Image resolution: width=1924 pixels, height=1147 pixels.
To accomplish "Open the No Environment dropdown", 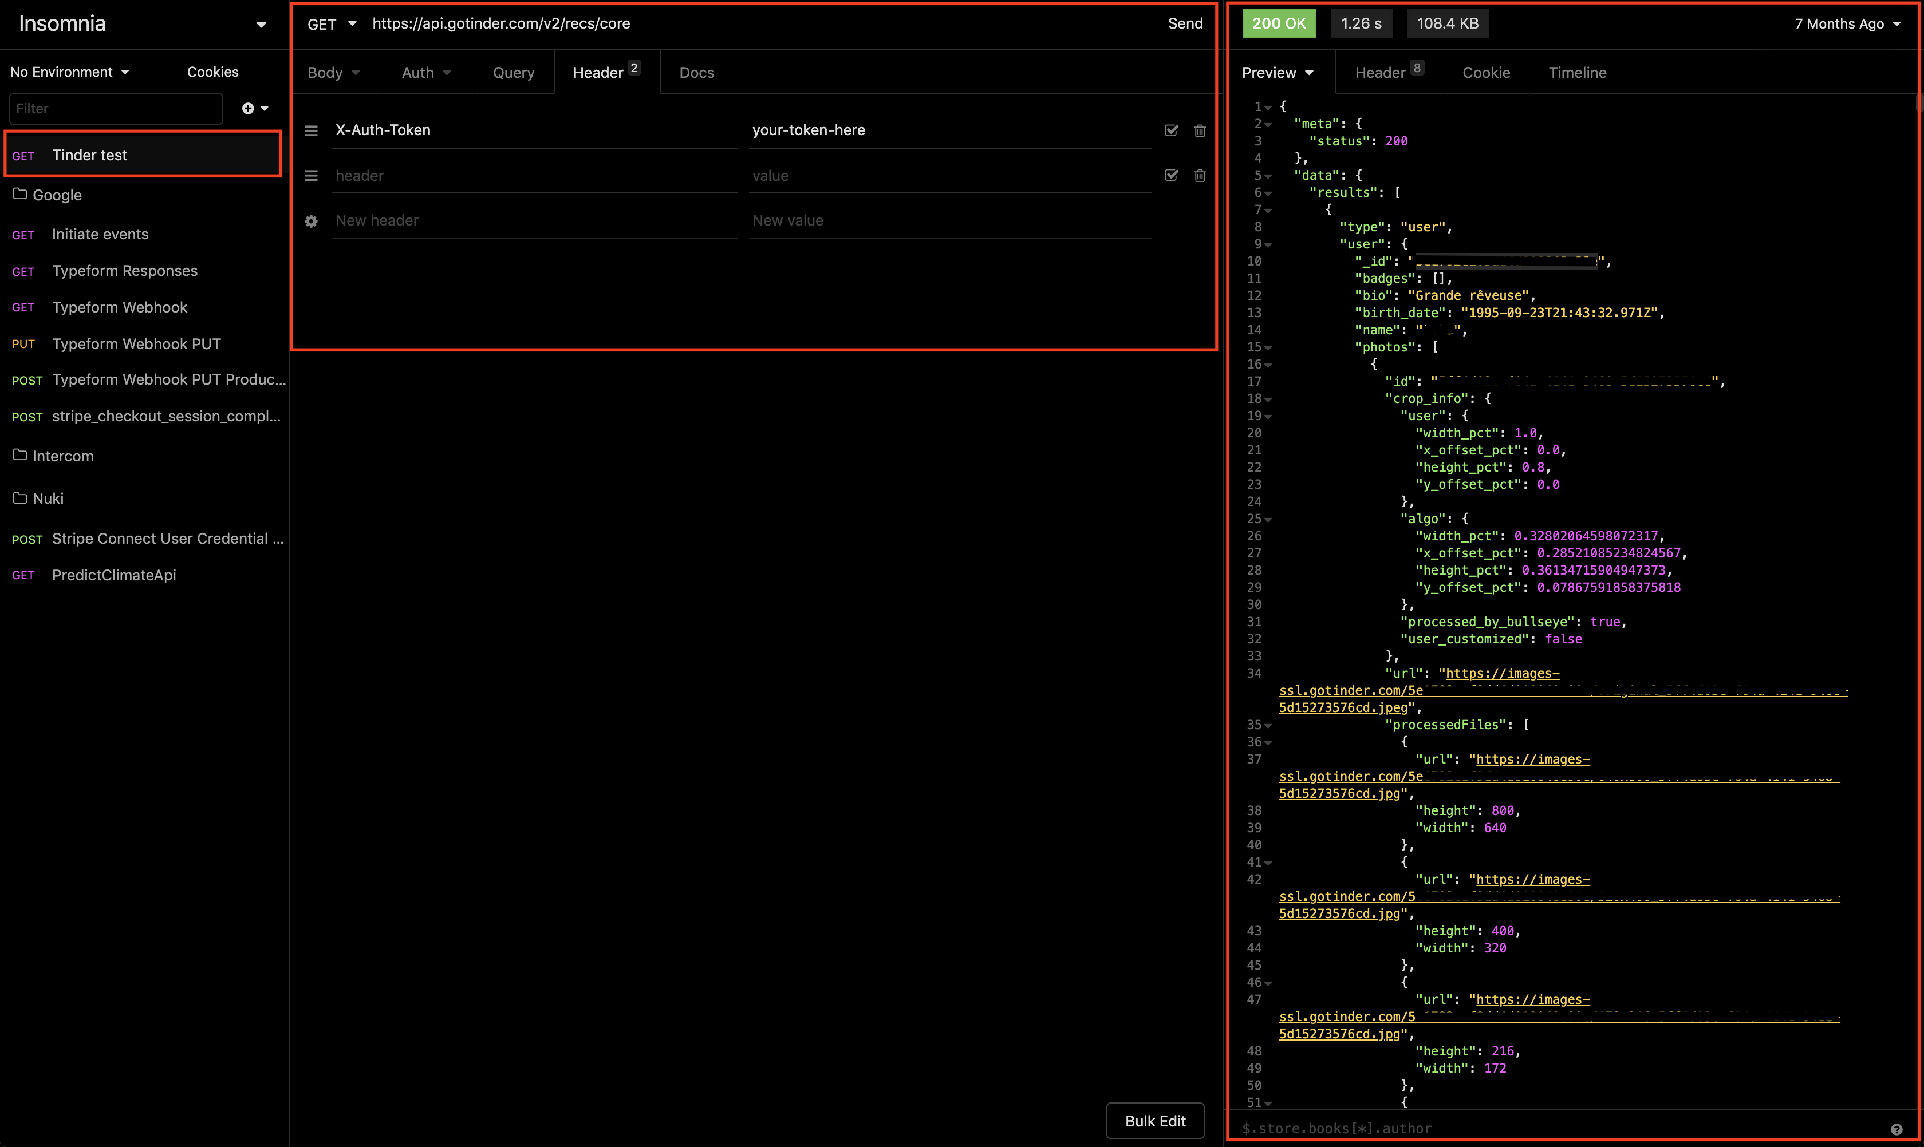I will click(x=70, y=72).
